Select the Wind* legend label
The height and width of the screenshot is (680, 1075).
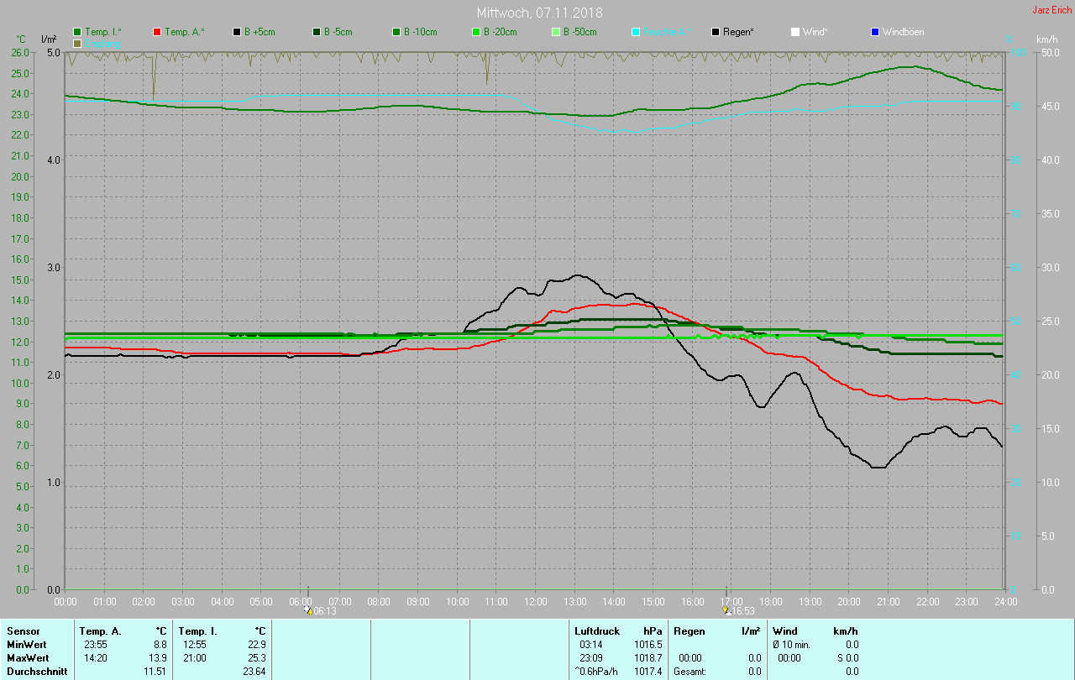815,32
